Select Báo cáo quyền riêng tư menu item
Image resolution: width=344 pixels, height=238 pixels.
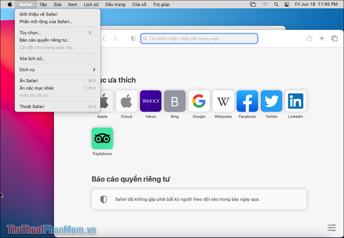57,40
